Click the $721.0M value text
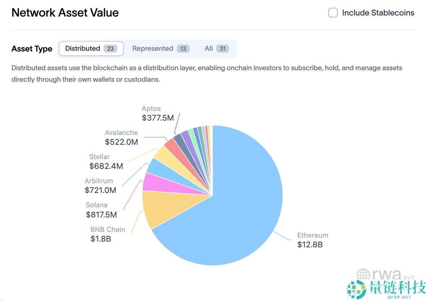The width and height of the screenshot is (426, 301). tap(100, 190)
